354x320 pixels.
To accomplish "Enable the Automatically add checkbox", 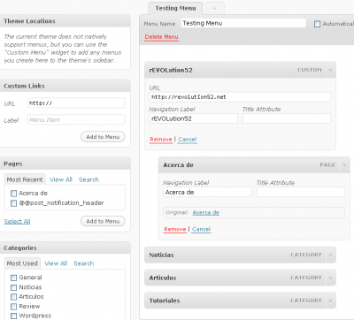I will 317,24.
